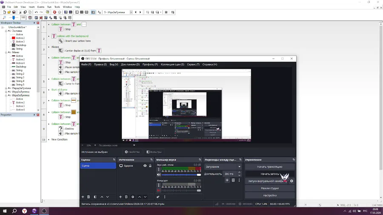
Task: Click the zoom slider in Fusion toolbar
Action: (14, 17)
